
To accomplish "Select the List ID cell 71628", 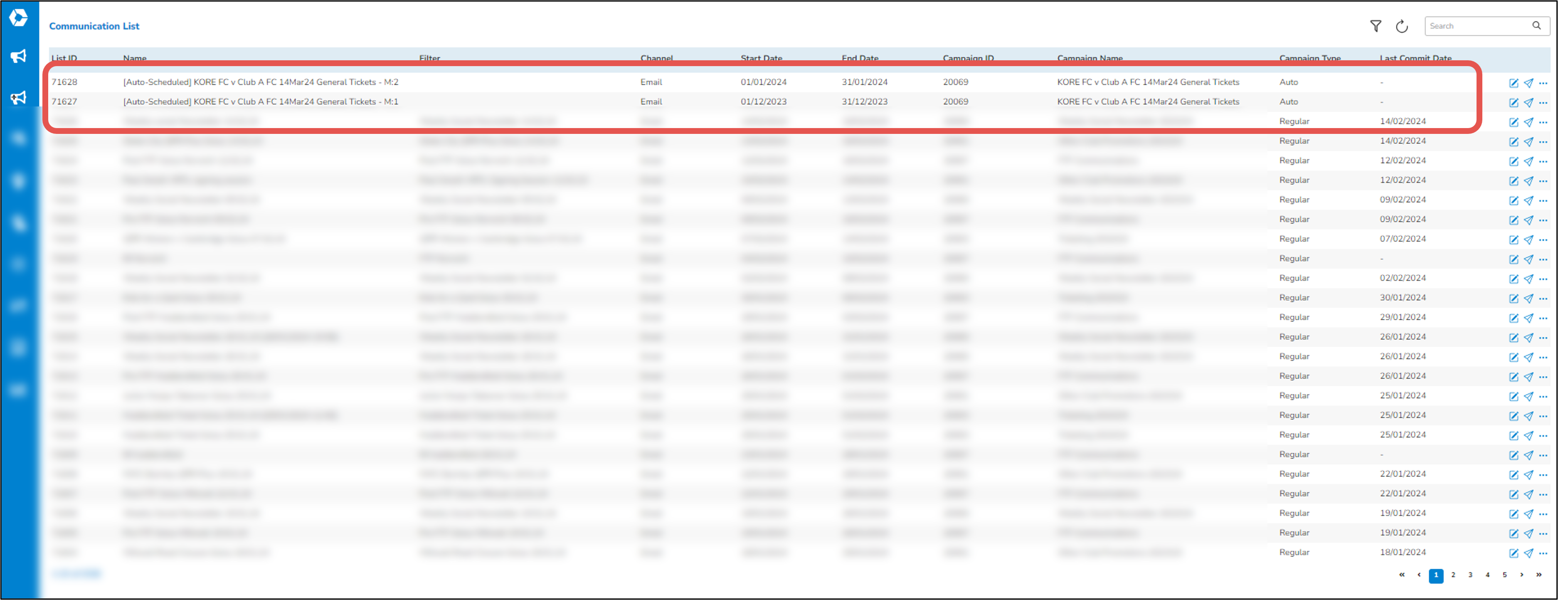I will (64, 82).
